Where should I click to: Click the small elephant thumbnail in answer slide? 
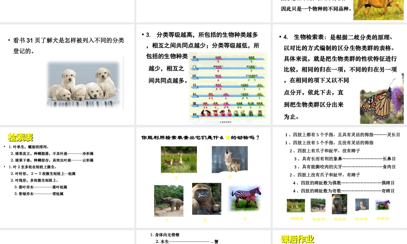(318, 205)
